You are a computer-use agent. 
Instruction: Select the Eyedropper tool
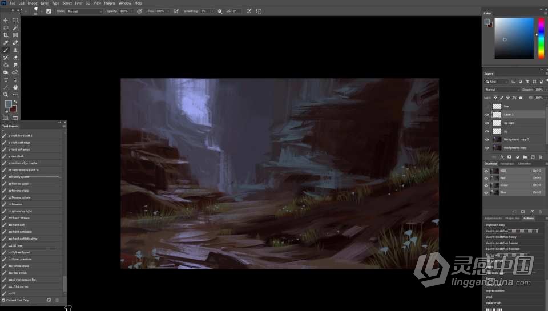click(6, 43)
